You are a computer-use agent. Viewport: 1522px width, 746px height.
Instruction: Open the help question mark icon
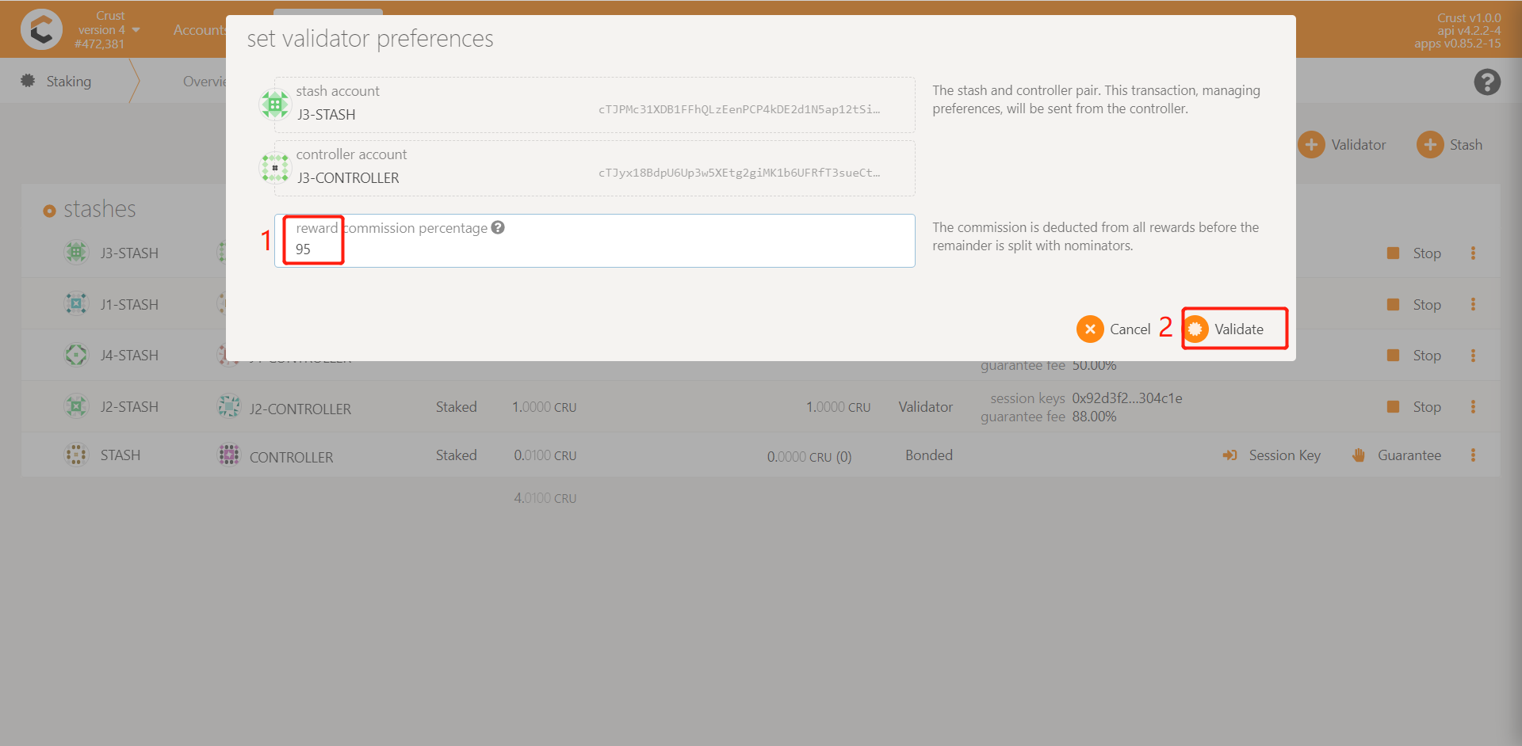pos(1487,82)
